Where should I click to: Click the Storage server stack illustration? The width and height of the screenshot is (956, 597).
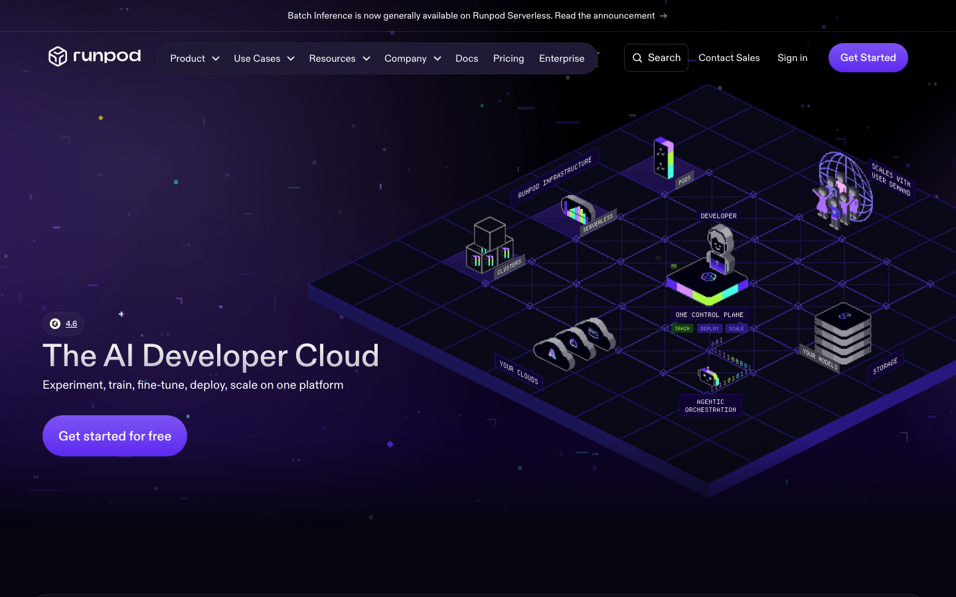pyautogui.click(x=843, y=334)
